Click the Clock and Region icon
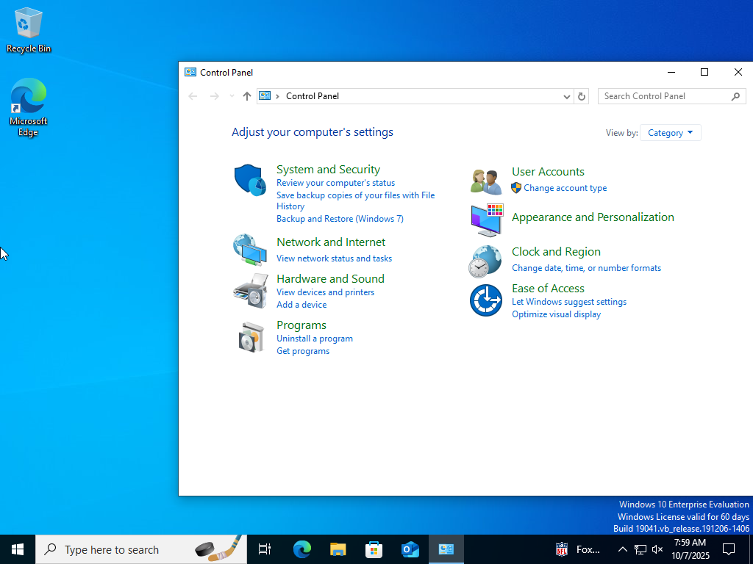Viewport: 753px width, 564px height. coord(485,261)
